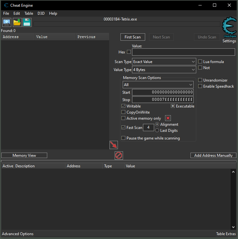Click the Found: 0 label
The image size is (238, 239).
click(8, 31)
